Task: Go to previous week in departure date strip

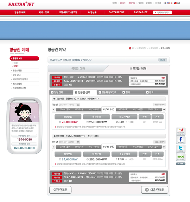Action: pos(54,110)
